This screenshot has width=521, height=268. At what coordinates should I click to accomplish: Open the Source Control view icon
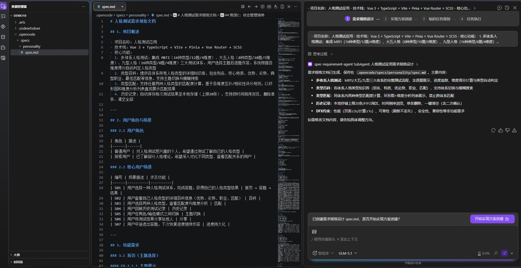coord(3,27)
